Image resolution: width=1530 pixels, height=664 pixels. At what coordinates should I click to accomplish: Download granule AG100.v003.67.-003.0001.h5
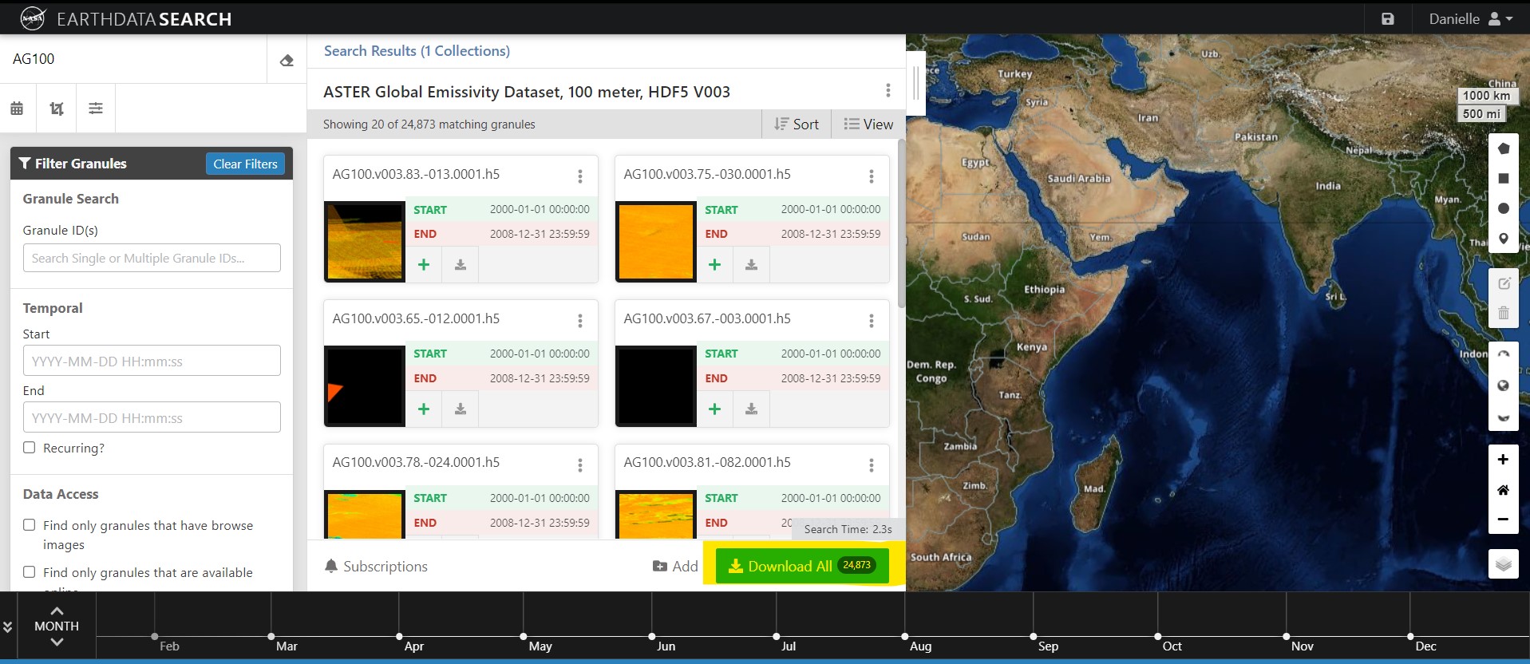point(751,409)
